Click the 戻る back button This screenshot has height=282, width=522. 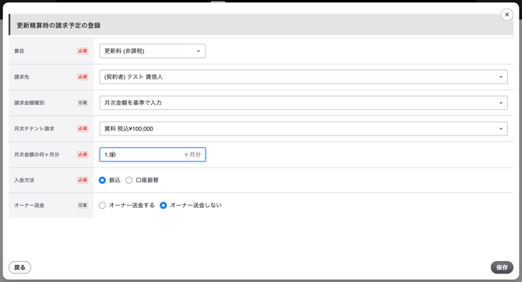coord(19,267)
